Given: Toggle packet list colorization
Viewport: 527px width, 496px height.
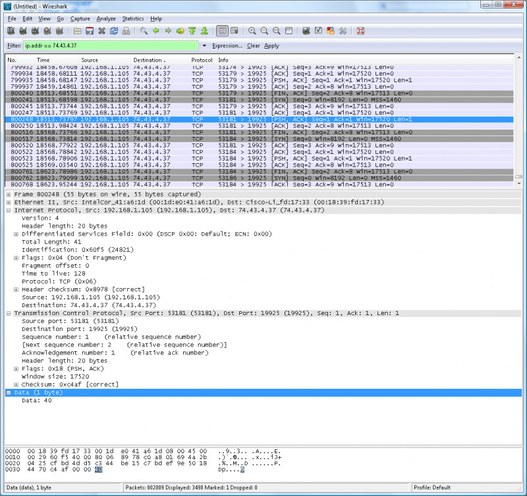Looking at the screenshot, I should click(222, 31).
